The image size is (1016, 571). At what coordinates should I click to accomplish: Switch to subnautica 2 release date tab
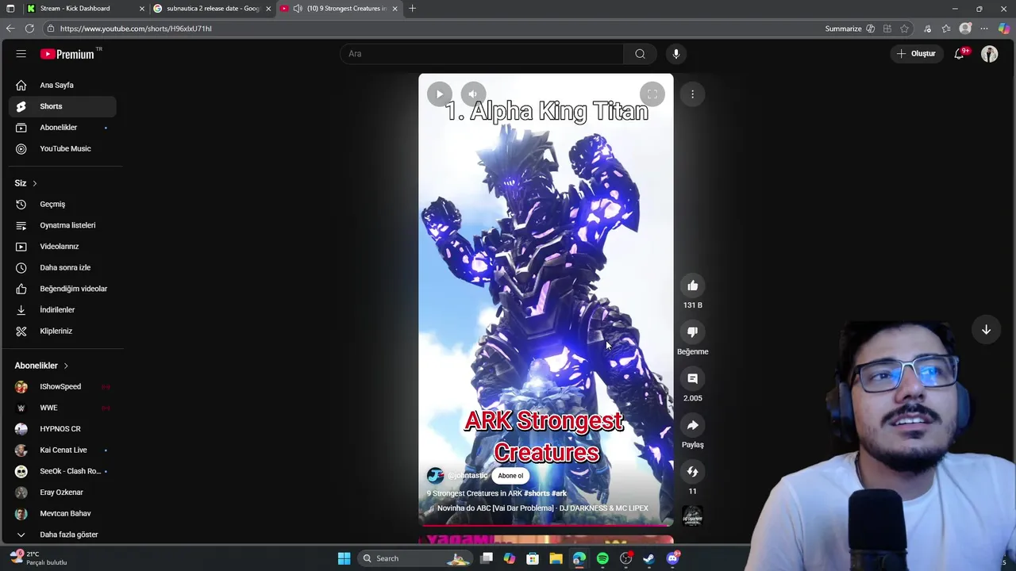(213, 9)
